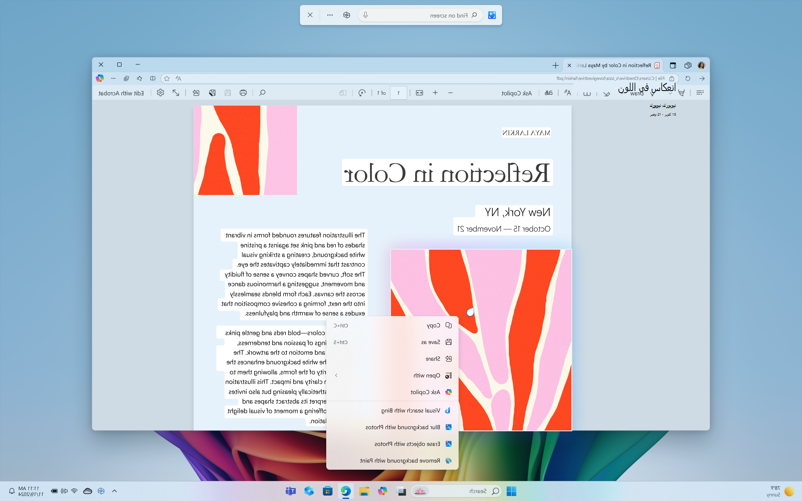Close the Reflection in Color tab
Viewport: 802px width, 501px height.
(x=569, y=65)
